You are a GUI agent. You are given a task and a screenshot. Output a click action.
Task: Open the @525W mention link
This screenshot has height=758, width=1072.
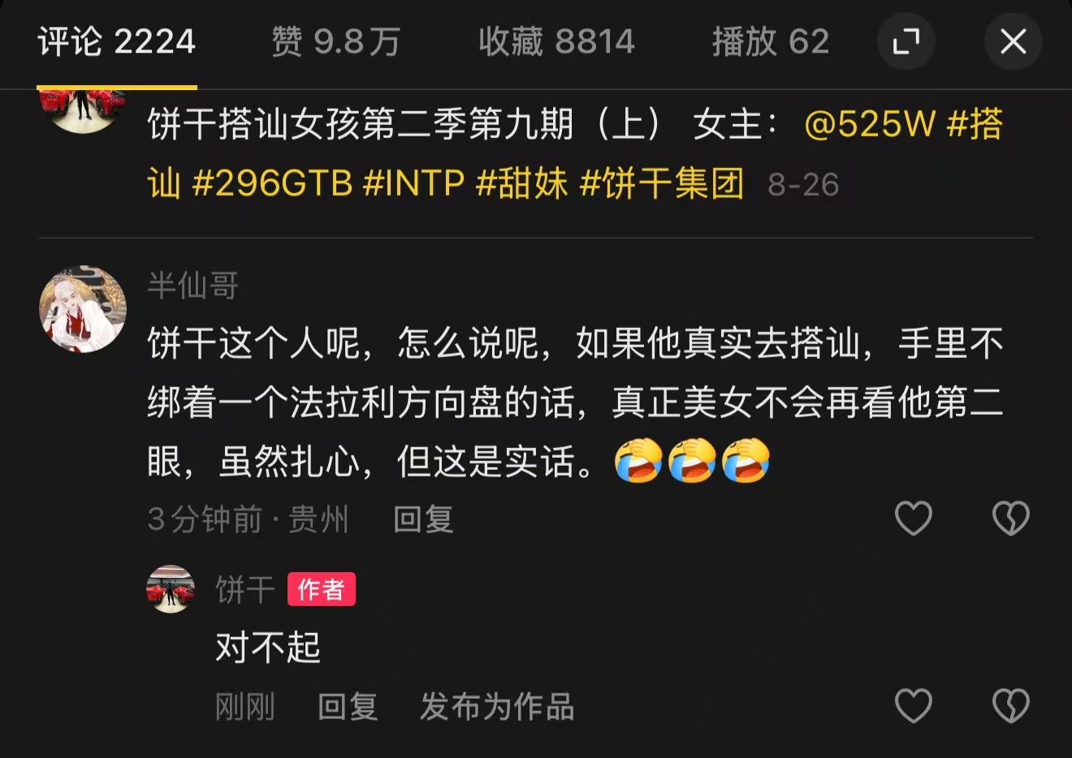click(870, 124)
